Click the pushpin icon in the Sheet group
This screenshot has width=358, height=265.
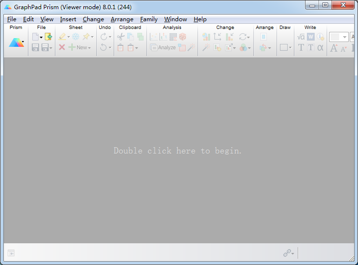[x=86, y=37]
